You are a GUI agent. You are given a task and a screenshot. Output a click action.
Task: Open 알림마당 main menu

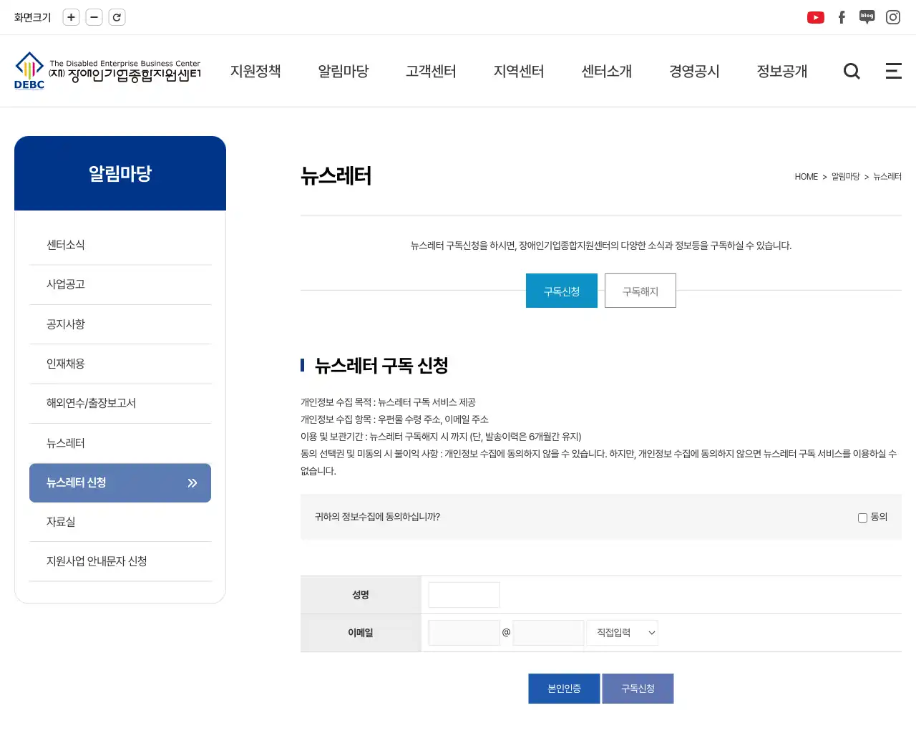(343, 71)
